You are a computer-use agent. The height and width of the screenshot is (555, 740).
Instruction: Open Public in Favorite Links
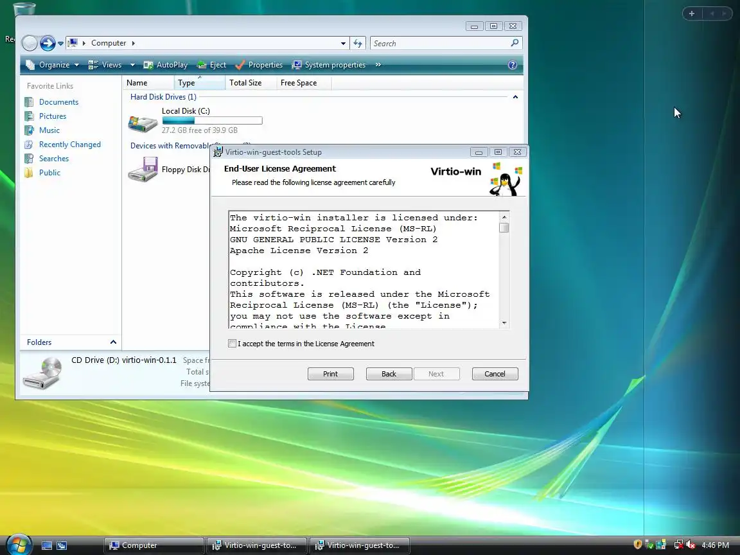(49, 173)
